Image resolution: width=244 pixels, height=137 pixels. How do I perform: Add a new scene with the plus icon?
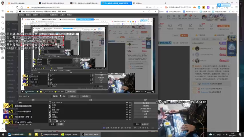coord(20,125)
